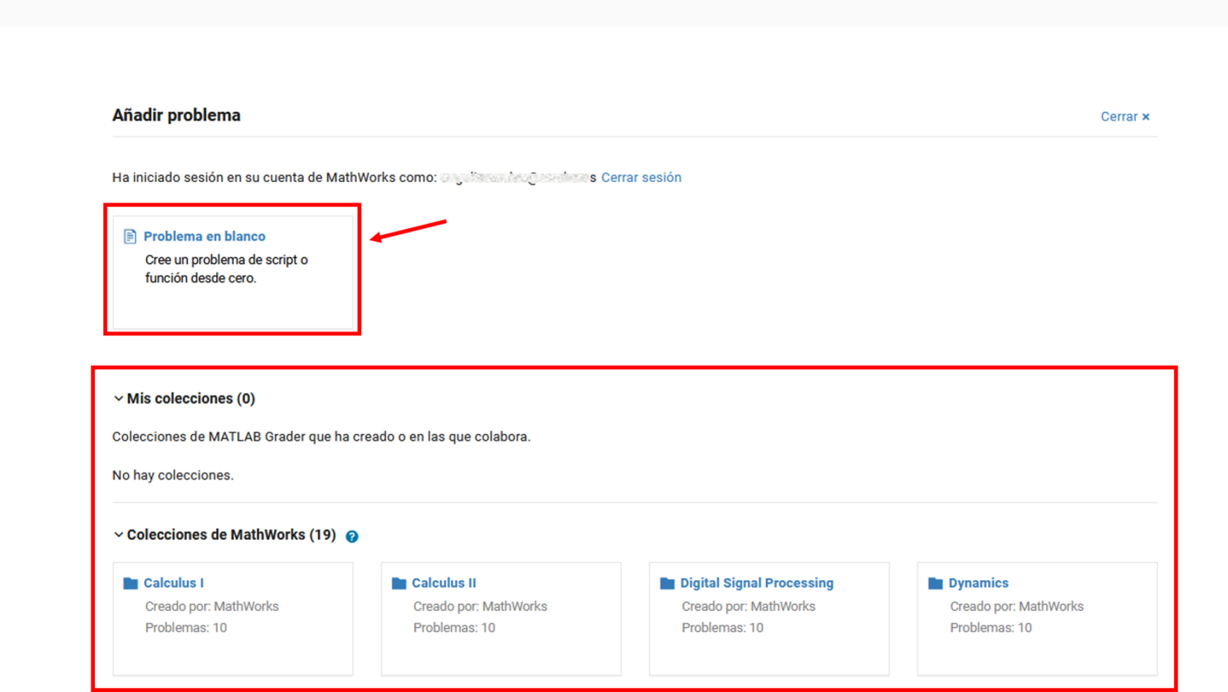Screen dimensions: 1228x692
Task: Open the Calculus I collection
Action: pyautogui.click(x=173, y=583)
